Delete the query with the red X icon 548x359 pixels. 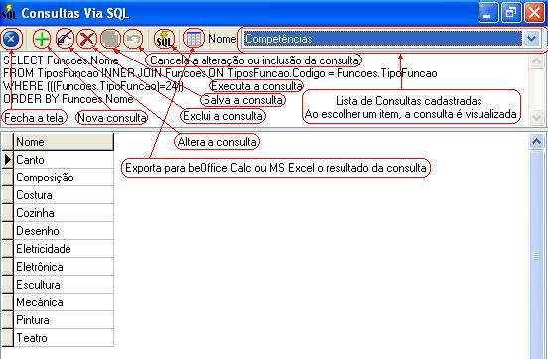[87, 39]
